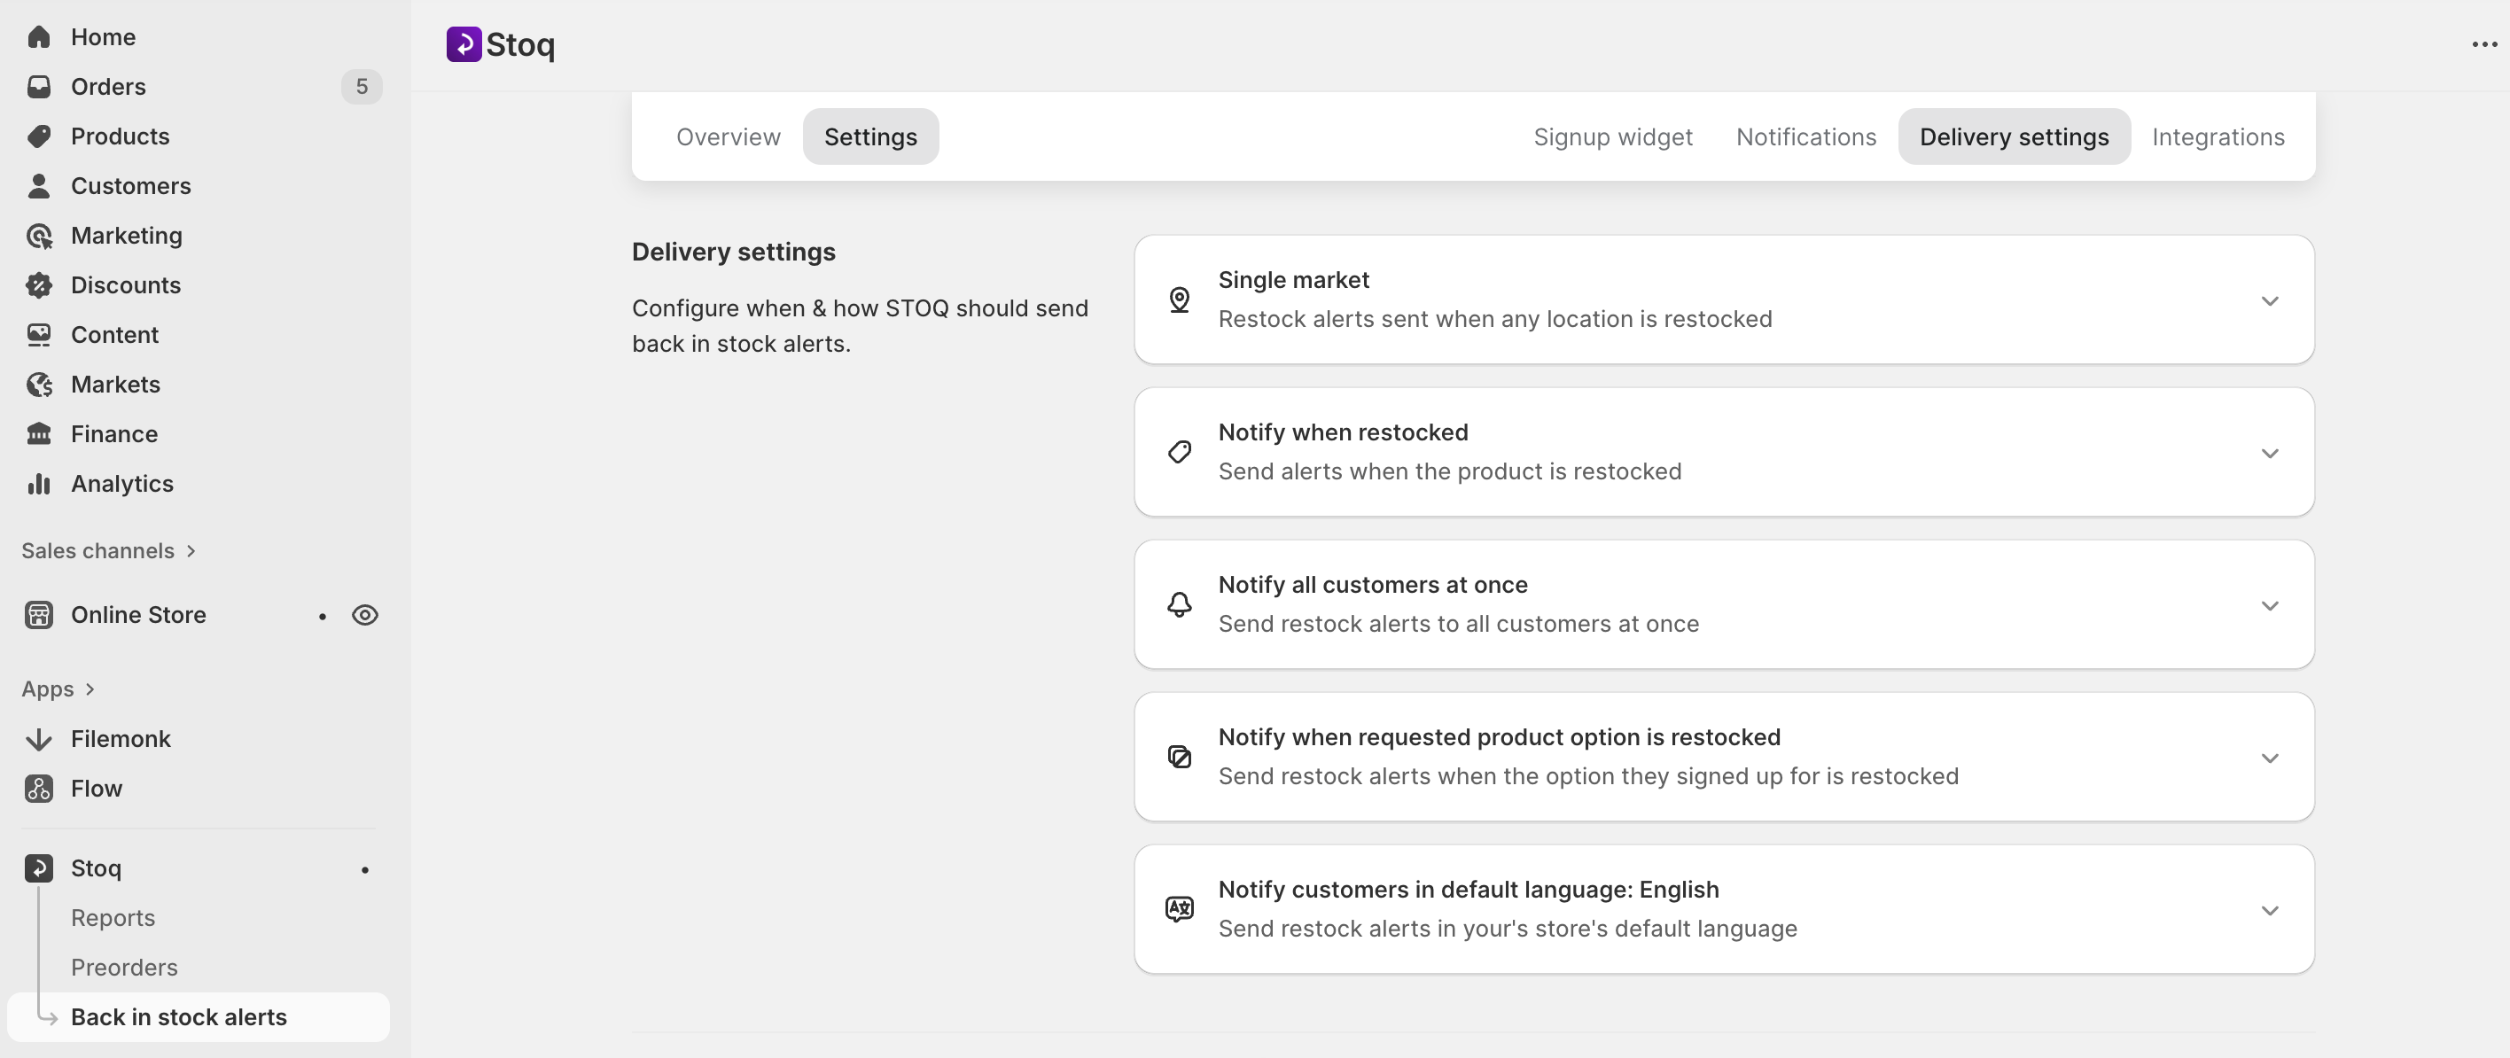2510x1058 pixels.
Task: Click the Stoq logo icon in header
Action: click(464, 43)
